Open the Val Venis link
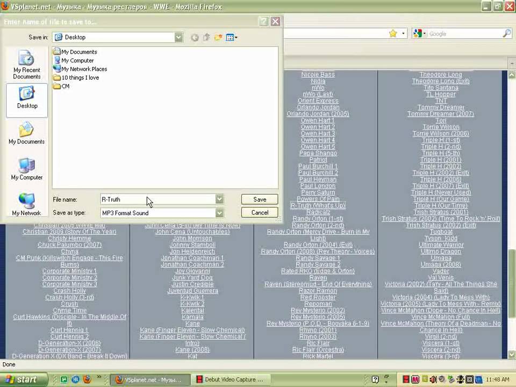 (441, 278)
